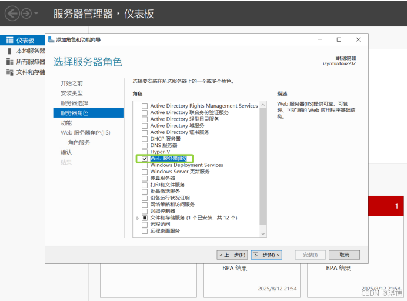Go to 开始之前 wizard step
The height and width of the screenshot is (301, 407).
(x=72, y=83)
